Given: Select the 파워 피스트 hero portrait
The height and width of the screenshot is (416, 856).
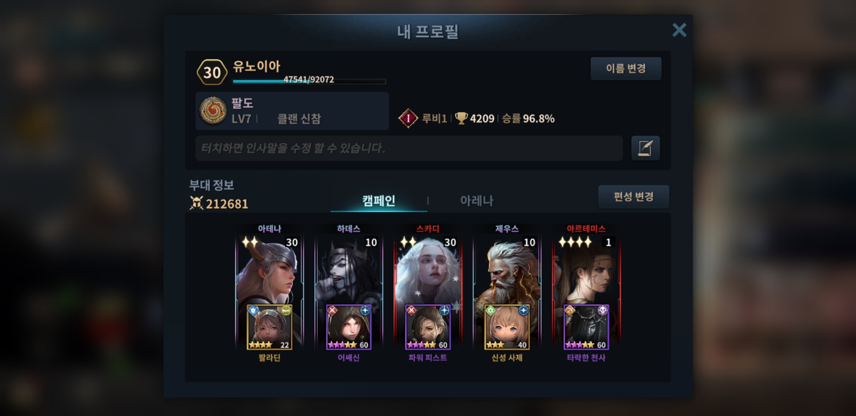Looking at the screenshot, I should (428, 327).
